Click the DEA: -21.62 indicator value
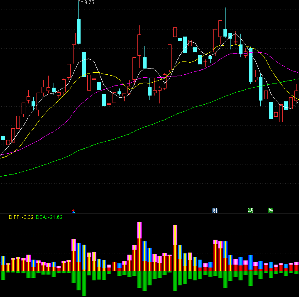Screen dimensions: 299x297 (x=49, y=217)
